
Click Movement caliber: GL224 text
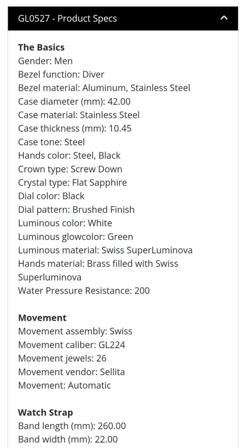(71, 345)
